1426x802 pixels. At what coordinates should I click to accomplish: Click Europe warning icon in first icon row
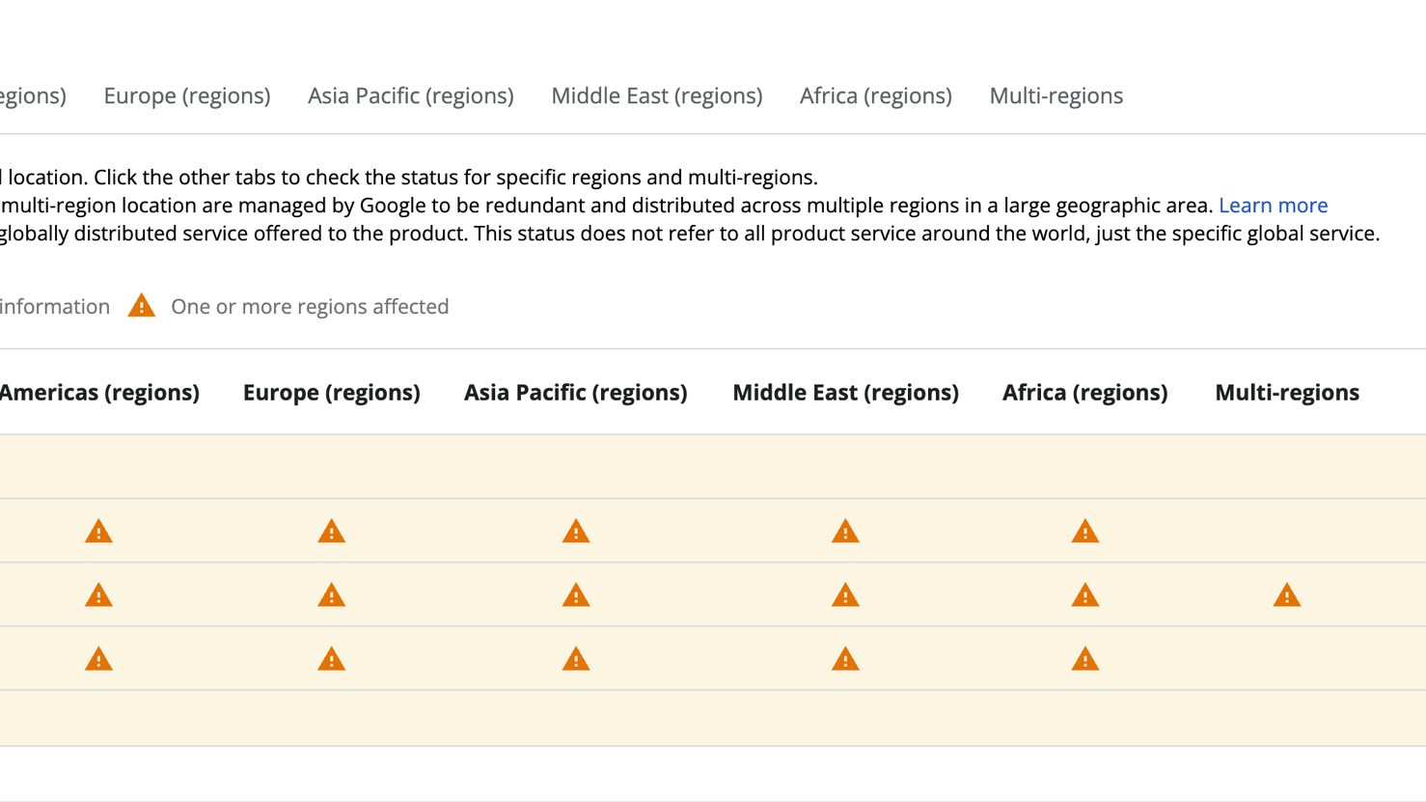click(x=331, y=531)
